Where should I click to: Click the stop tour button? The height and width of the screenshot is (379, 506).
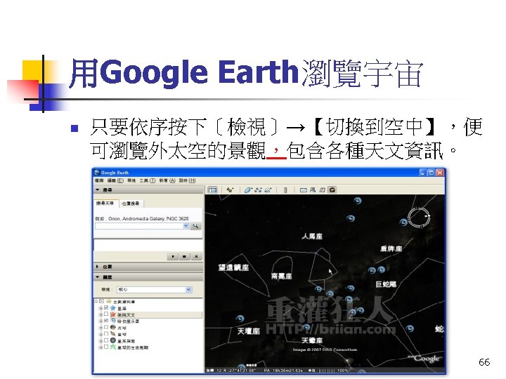coord(184,257)
